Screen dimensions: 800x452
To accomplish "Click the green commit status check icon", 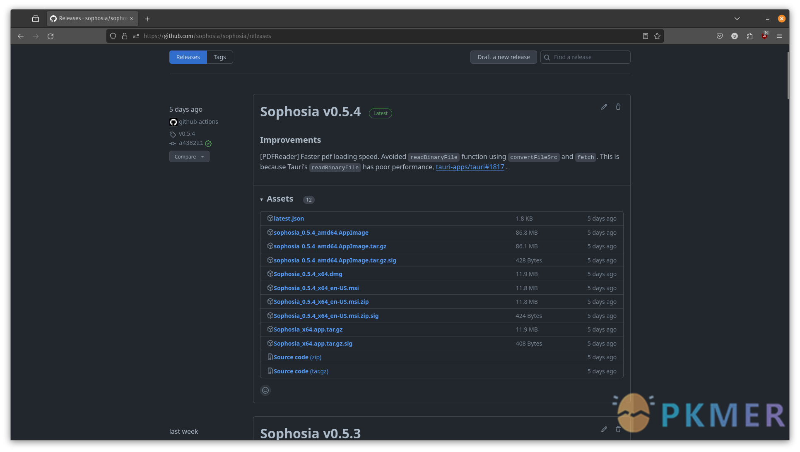I will pos(208,143).
